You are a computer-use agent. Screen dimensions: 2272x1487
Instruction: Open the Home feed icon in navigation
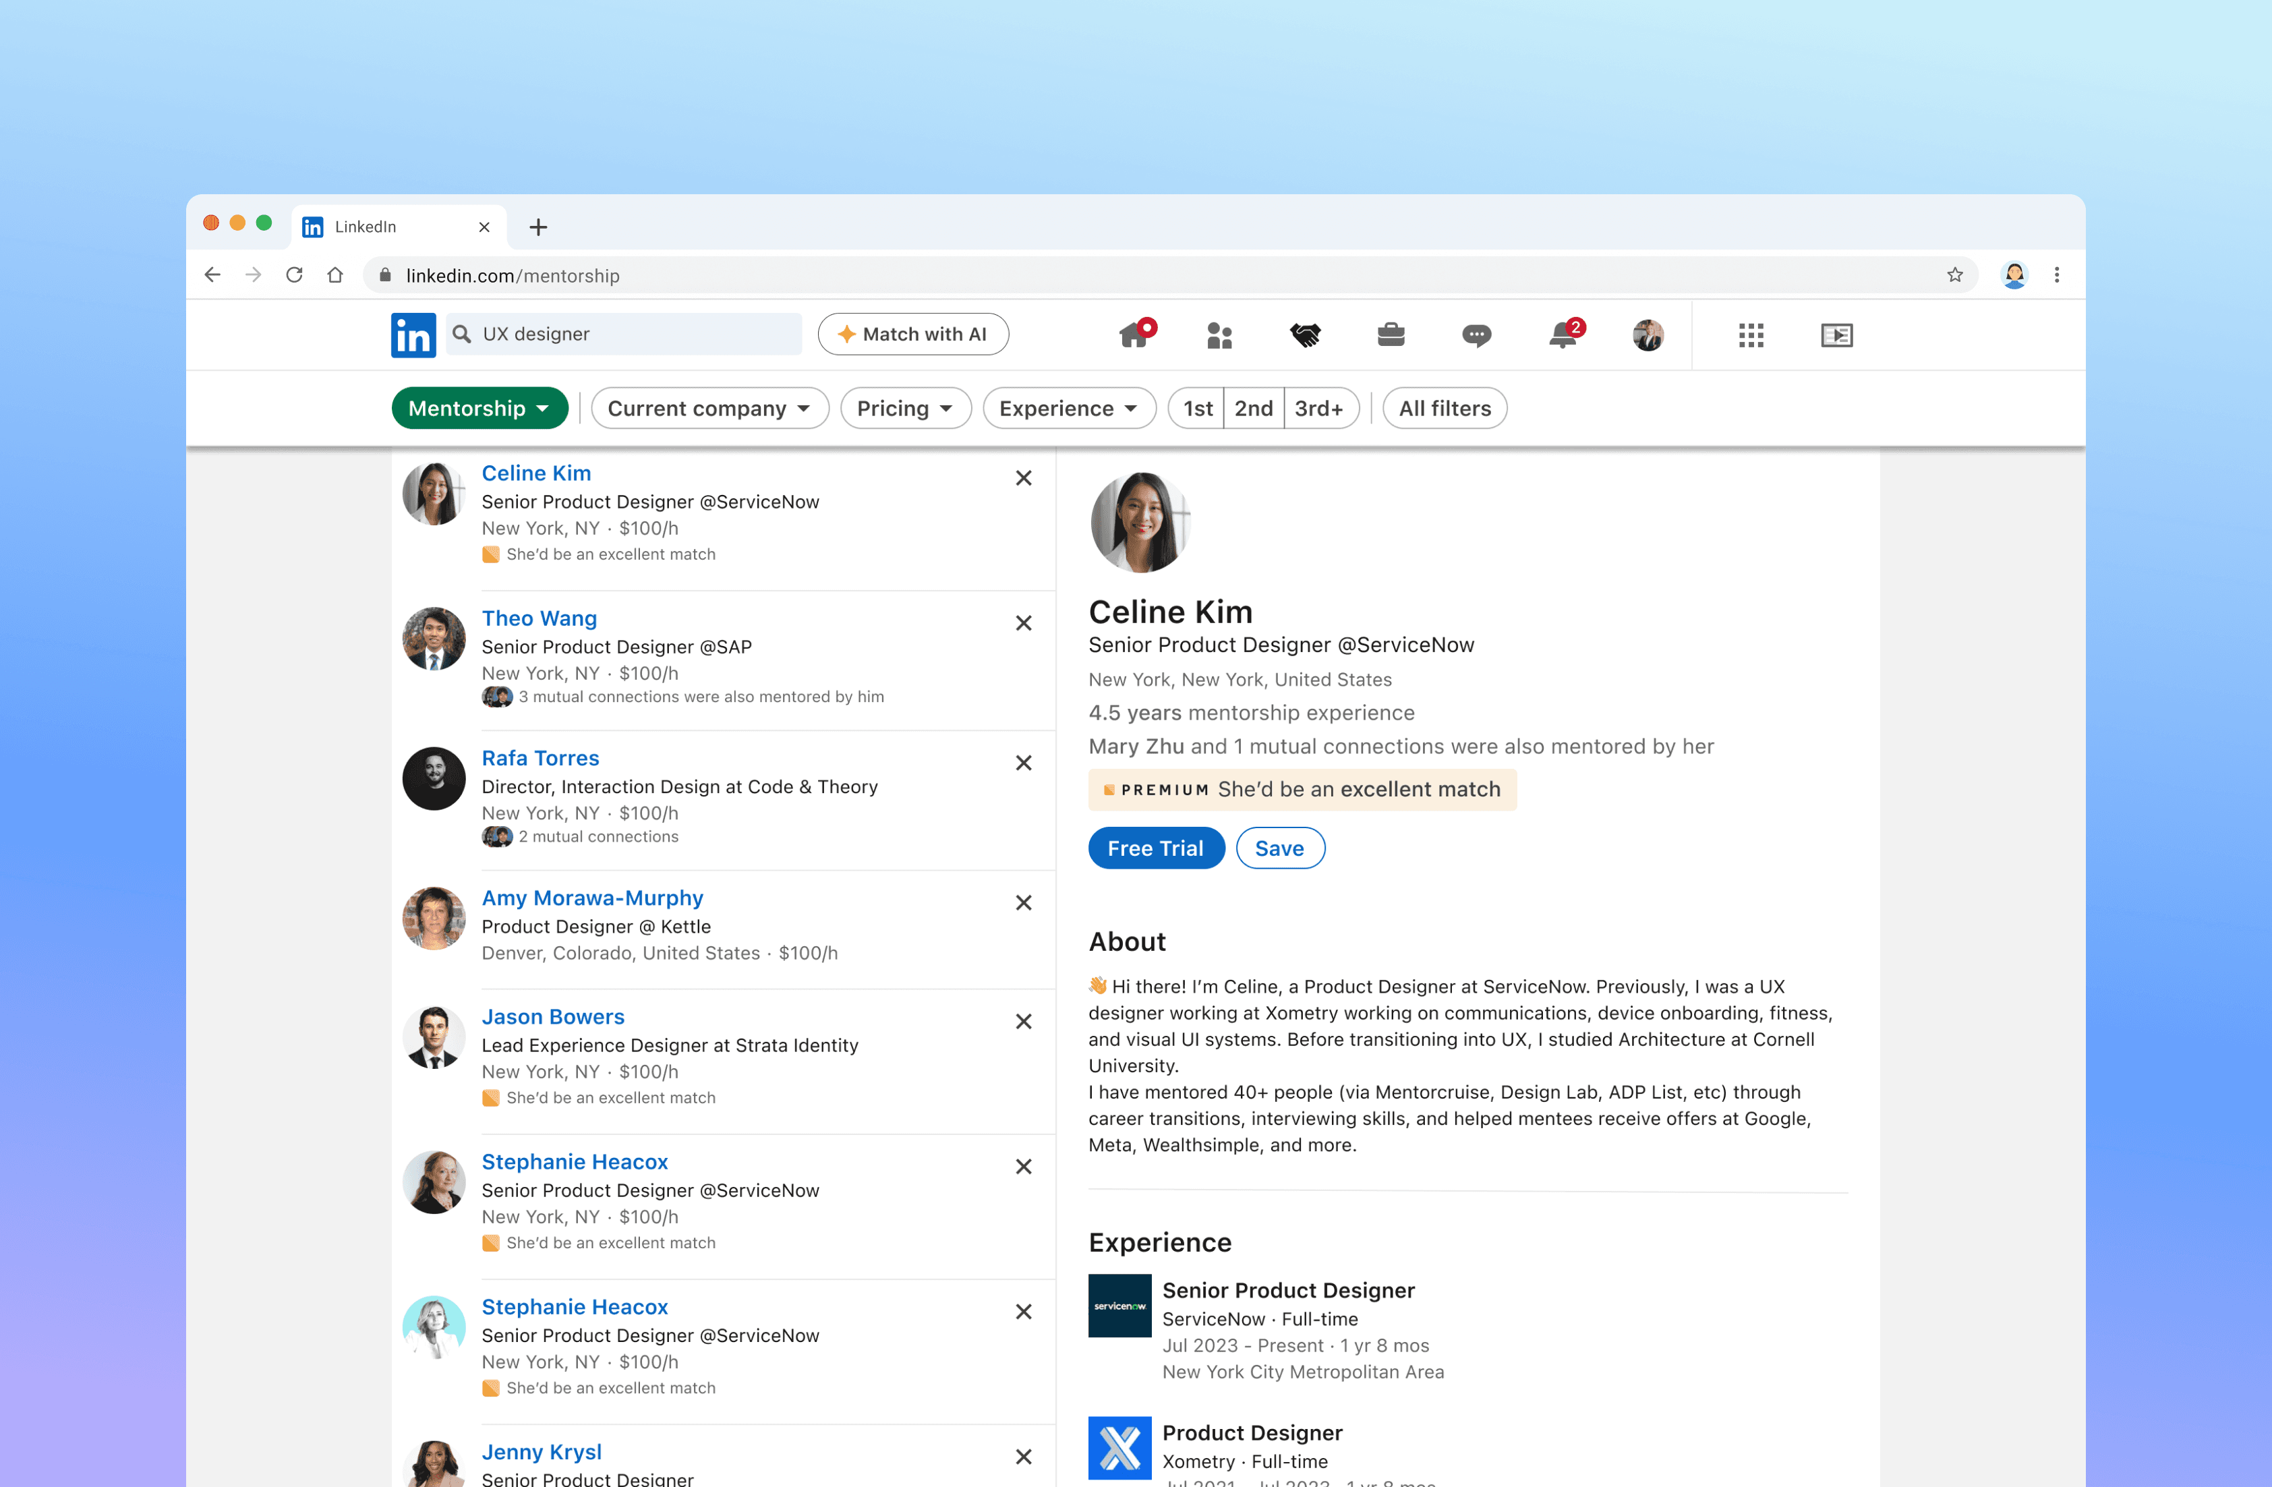[x=1135, y=334]
